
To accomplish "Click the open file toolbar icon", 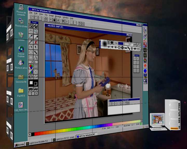I will 32,17.
